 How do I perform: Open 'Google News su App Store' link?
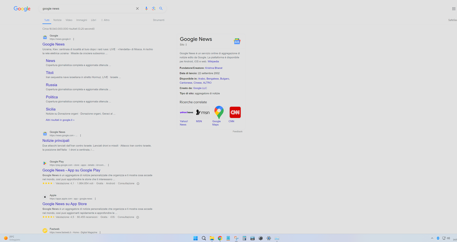click(65, 204)
